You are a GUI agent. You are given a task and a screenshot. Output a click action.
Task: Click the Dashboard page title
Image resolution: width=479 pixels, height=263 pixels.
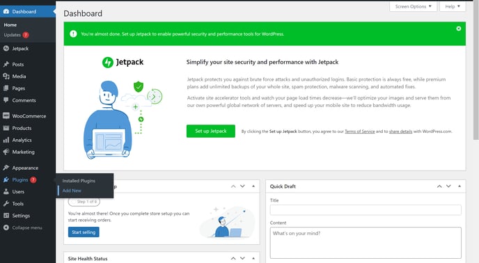click(x=83, y=13)
